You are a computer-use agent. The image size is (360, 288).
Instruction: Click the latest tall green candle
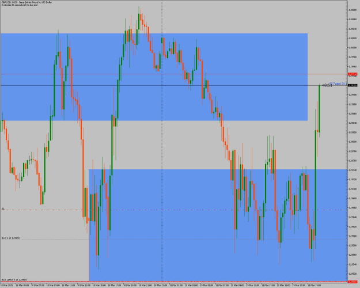319,109
